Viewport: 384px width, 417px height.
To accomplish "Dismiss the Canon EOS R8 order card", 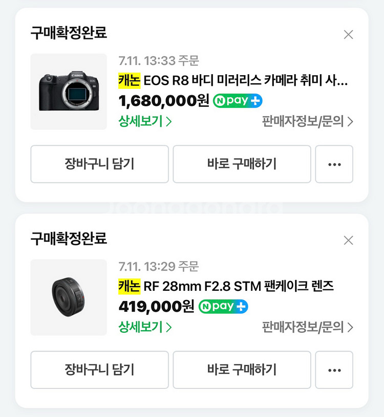I will coord(348,35).
